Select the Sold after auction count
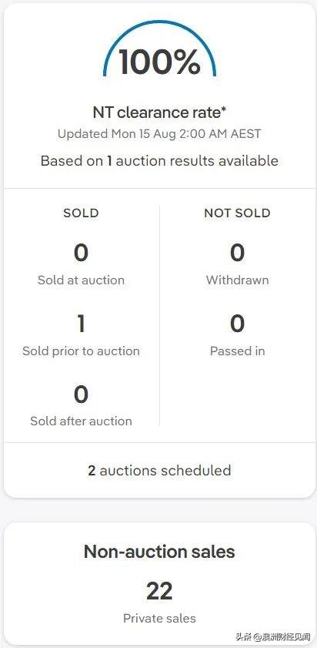 coord(81,394)
